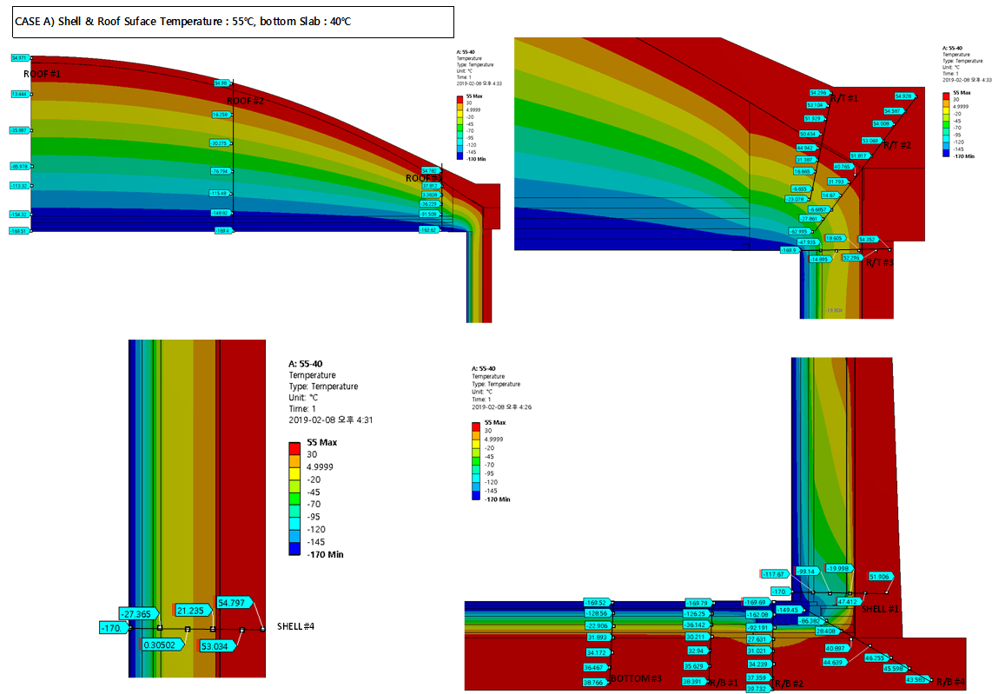Click the 47.412 probe tag
This screenshot has height=694, width=1005.
click(x=848, y=601)
